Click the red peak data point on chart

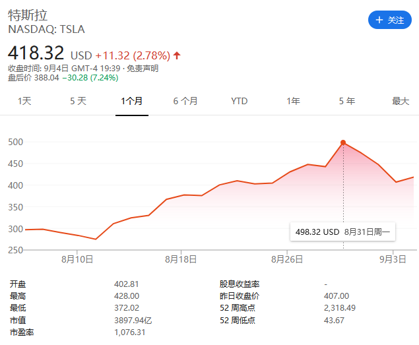pyautogui.click(x=343, y=142)
